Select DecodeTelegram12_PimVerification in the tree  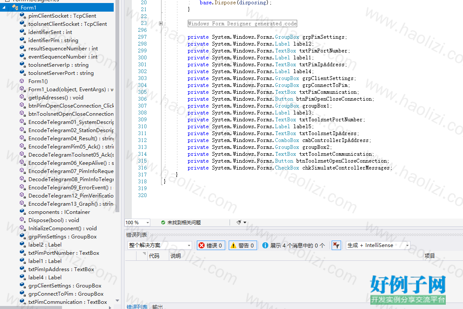71,196
